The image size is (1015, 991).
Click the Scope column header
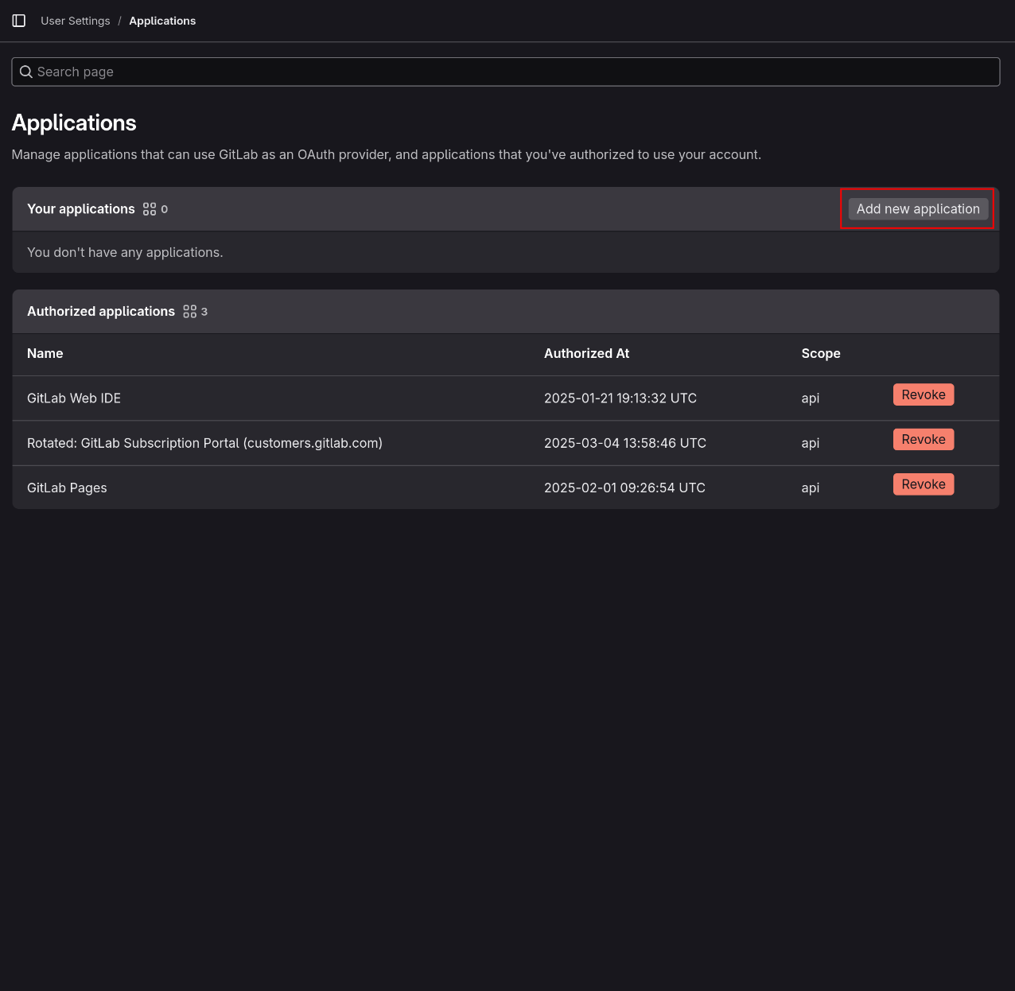coord(821,353)
